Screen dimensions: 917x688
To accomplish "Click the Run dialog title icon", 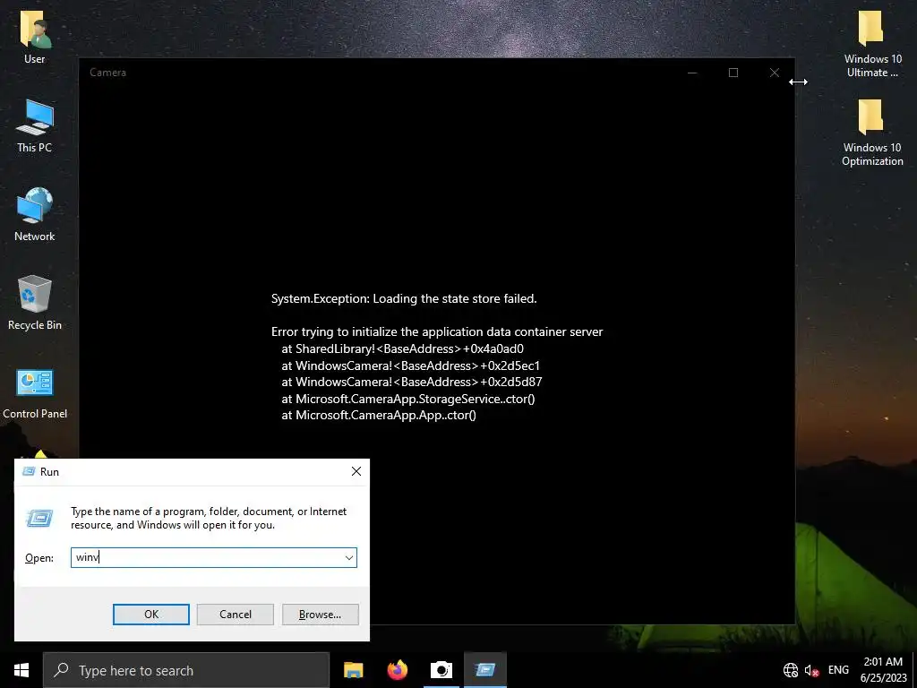I will click(x=29, y=471).
